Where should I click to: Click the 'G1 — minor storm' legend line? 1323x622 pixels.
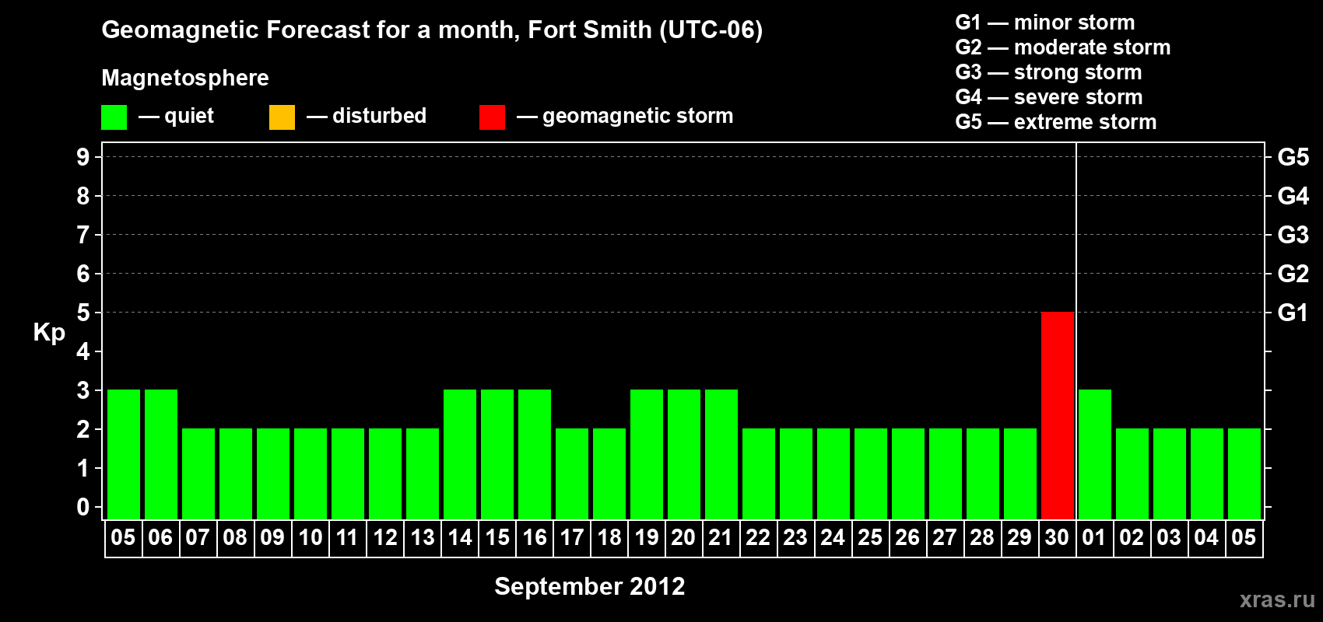(x=1045, y=23)
